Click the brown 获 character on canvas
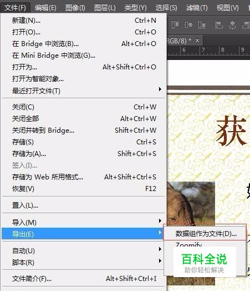Screen dimensions: 250x291 point(232,131)
